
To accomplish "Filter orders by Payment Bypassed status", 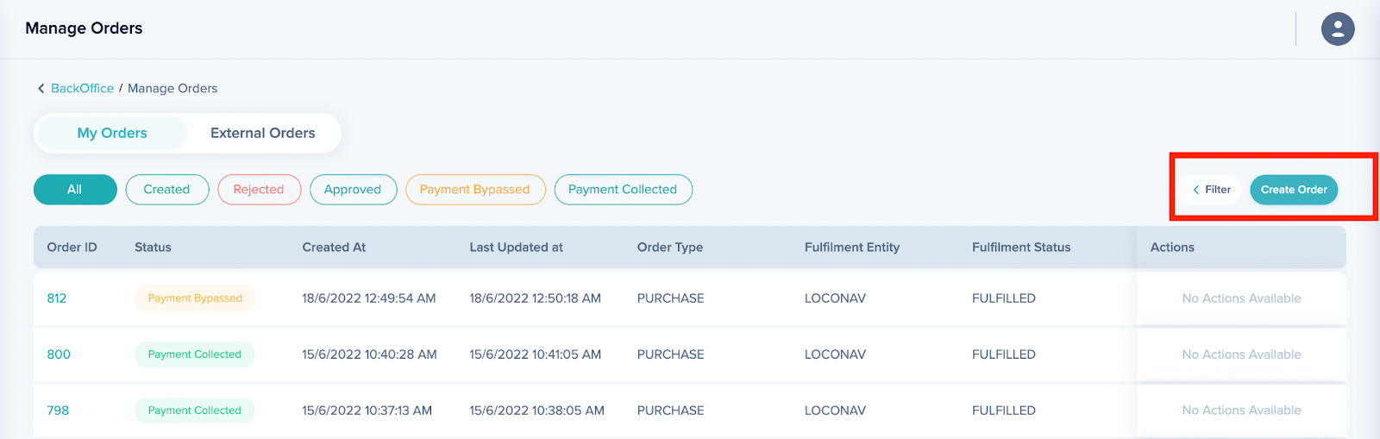I will click(x=474, y=190).
